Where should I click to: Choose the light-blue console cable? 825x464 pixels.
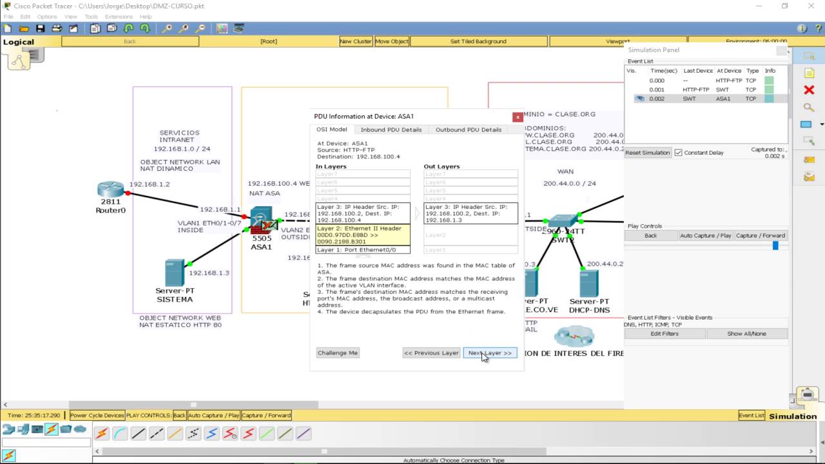pyautogui.click(x=120, y=434)
